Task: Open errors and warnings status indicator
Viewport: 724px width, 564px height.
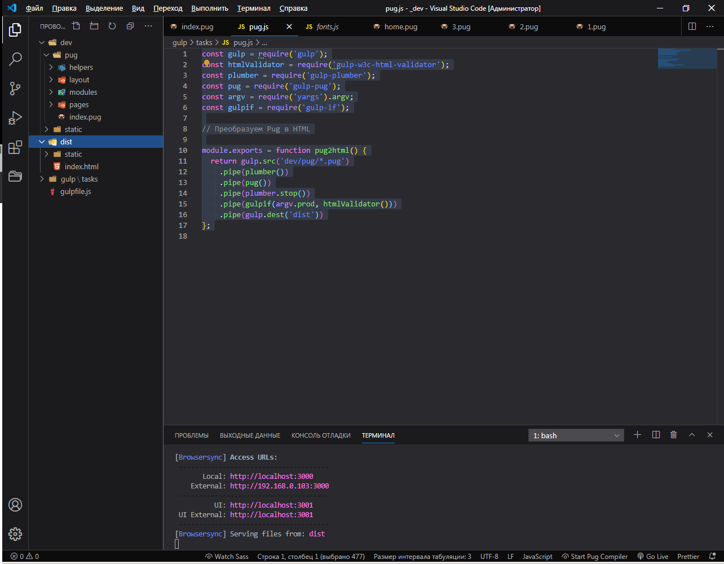Action: (25, 557)
